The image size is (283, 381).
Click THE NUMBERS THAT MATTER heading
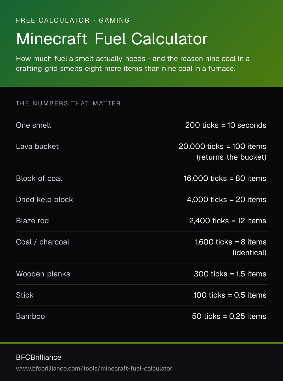point(68,103)
